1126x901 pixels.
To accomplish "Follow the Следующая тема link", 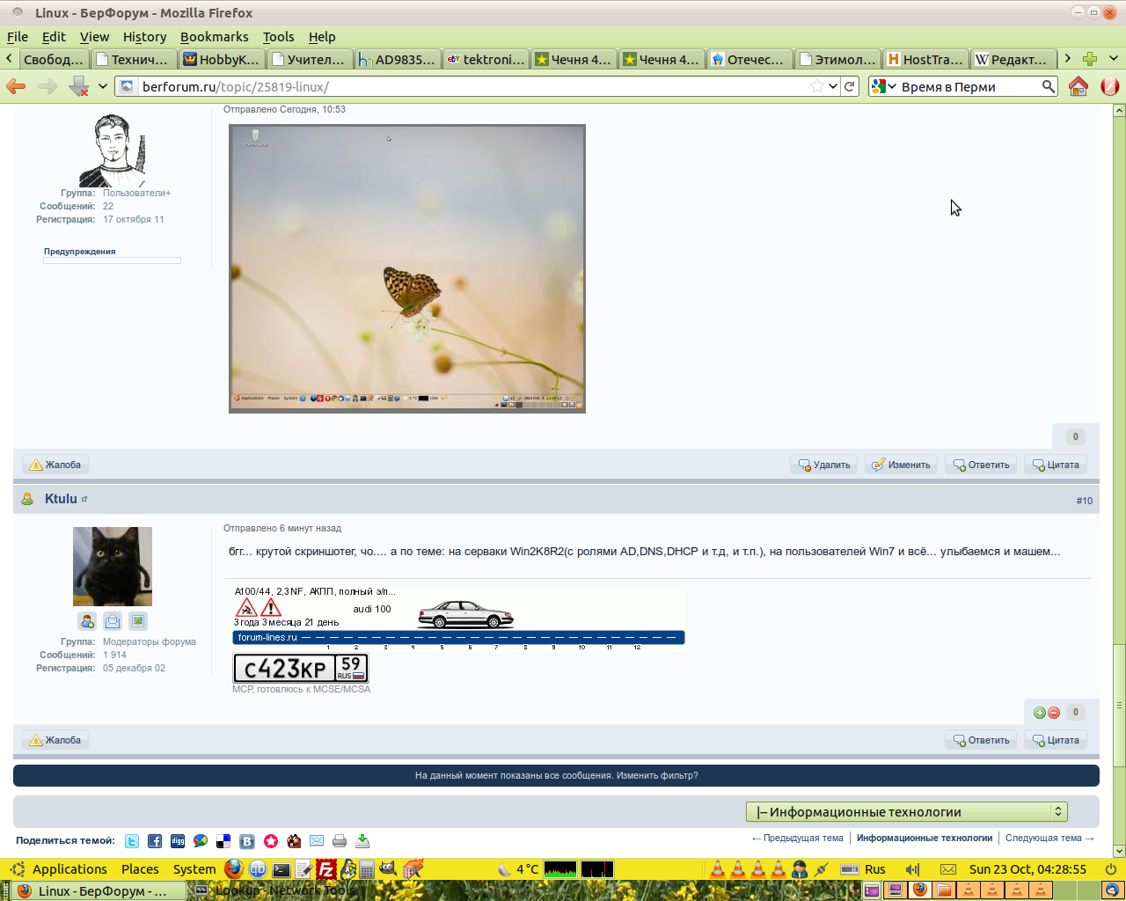I will (1049, 839).
